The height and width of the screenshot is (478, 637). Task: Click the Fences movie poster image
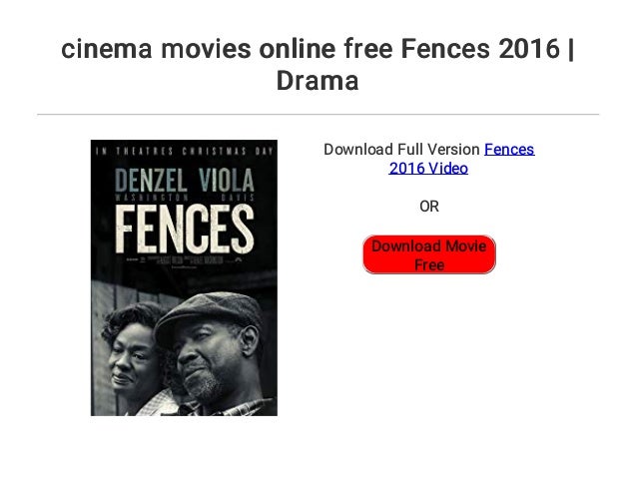pos(184,277)
